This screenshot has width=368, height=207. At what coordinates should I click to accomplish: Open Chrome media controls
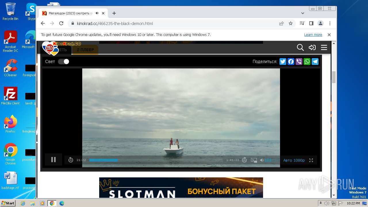pyautogui.click(x=302, y=24)
